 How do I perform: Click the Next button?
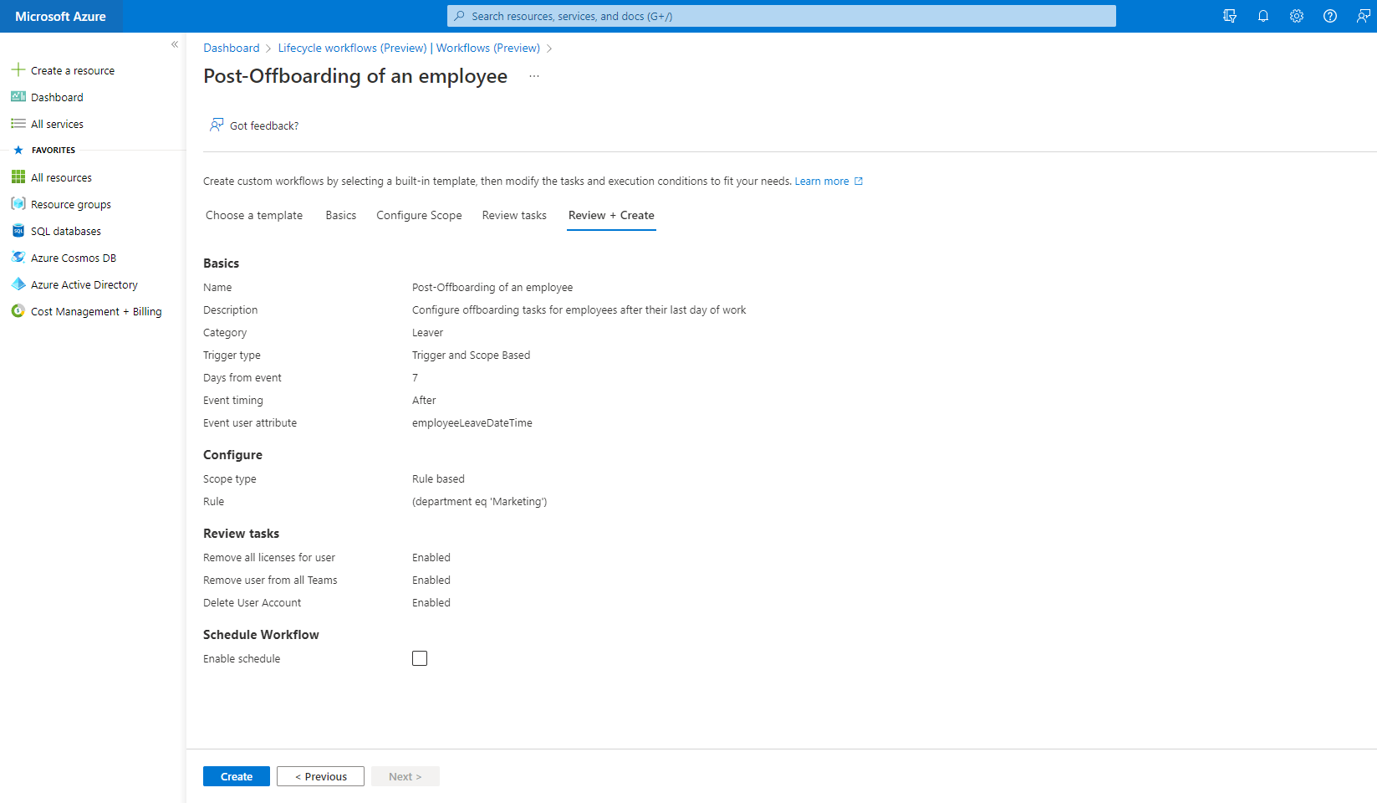(405, 776)
